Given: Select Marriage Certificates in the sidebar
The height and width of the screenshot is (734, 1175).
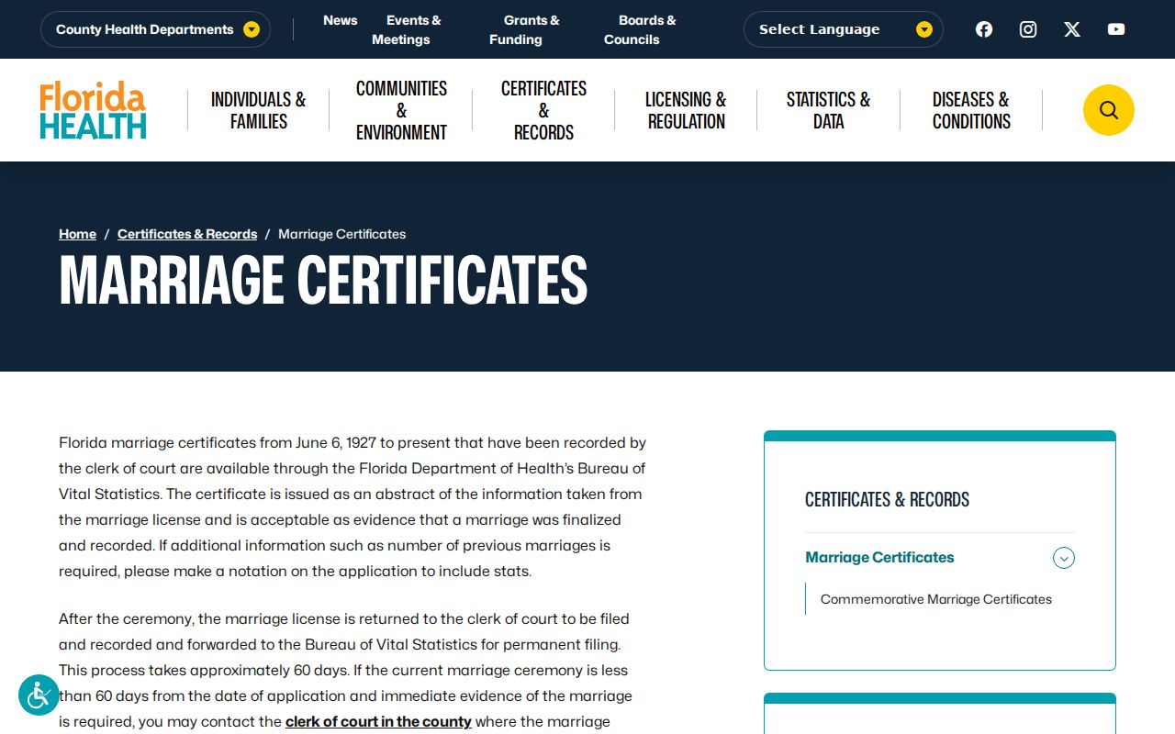Looking at the screenshot, I should 879,557.
